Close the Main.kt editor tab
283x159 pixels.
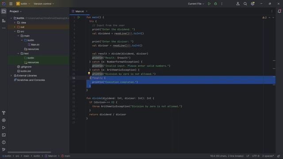pyautogui.click(x=87, y=11)
